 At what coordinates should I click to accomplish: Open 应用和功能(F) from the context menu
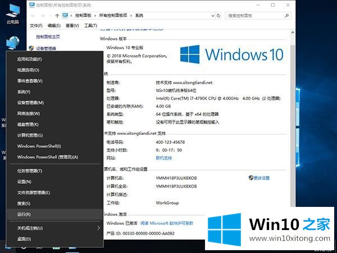click(x=55, y=59)
